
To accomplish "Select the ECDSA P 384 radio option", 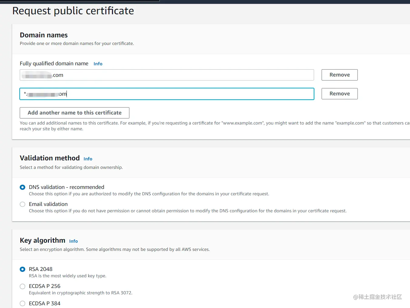I will 22,303.
